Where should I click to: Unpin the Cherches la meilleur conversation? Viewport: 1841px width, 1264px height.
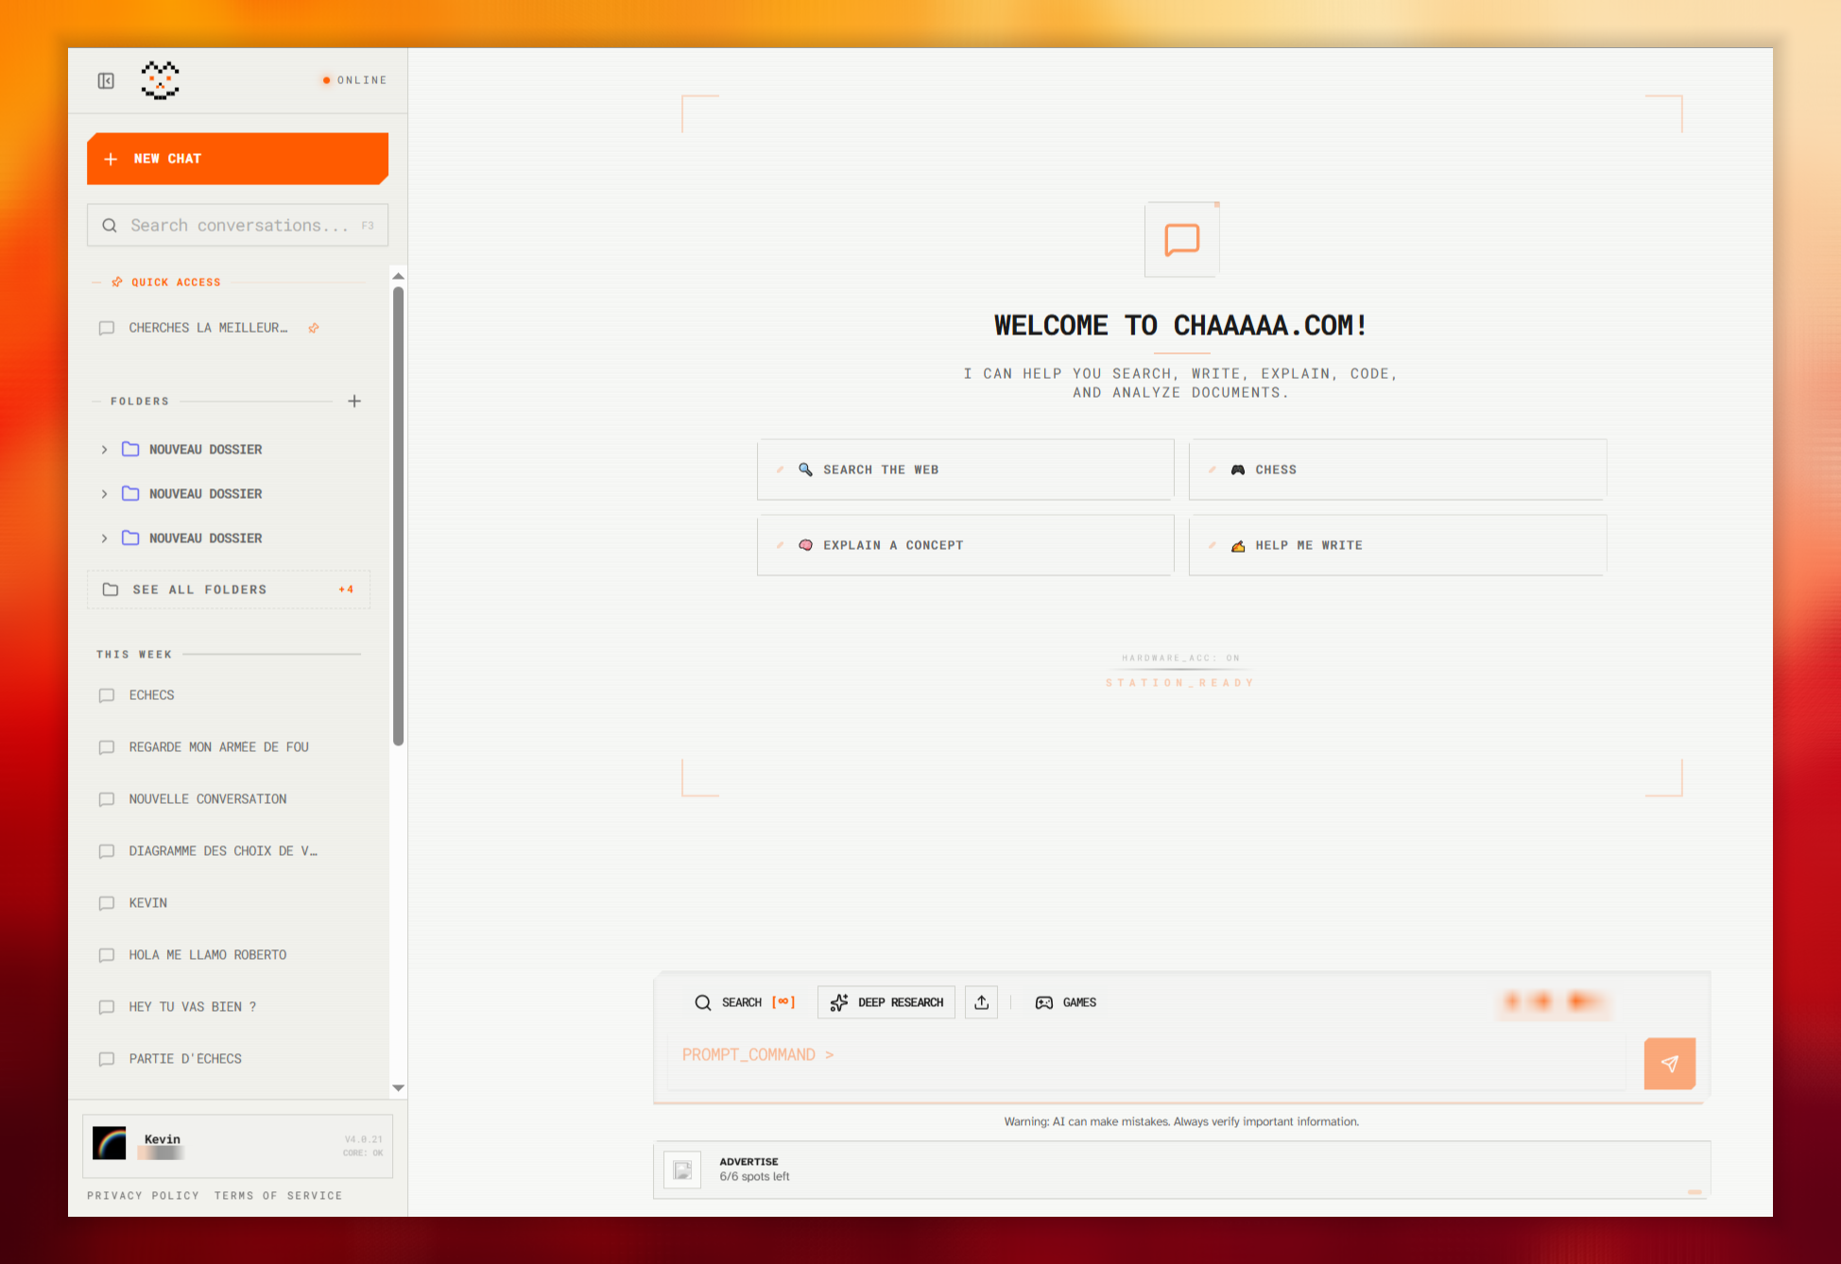pos(314,328)
